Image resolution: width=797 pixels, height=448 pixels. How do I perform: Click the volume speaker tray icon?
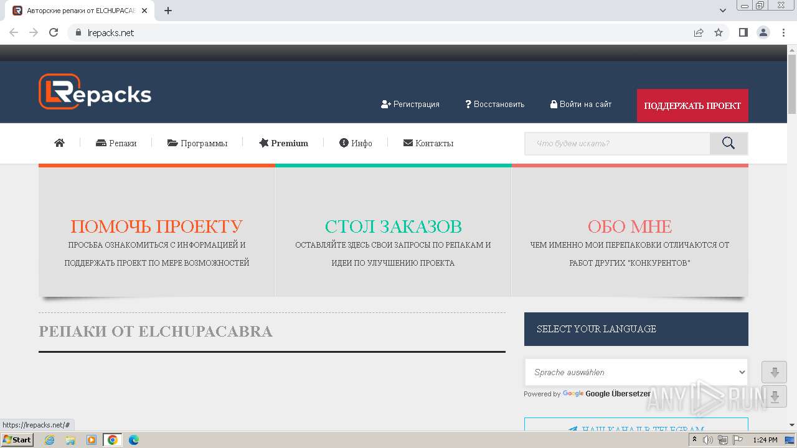(x=708, y=440)
